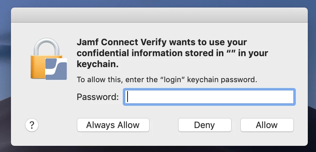Open help with the question mark button

pyautogui.click(x=32, y=125)
